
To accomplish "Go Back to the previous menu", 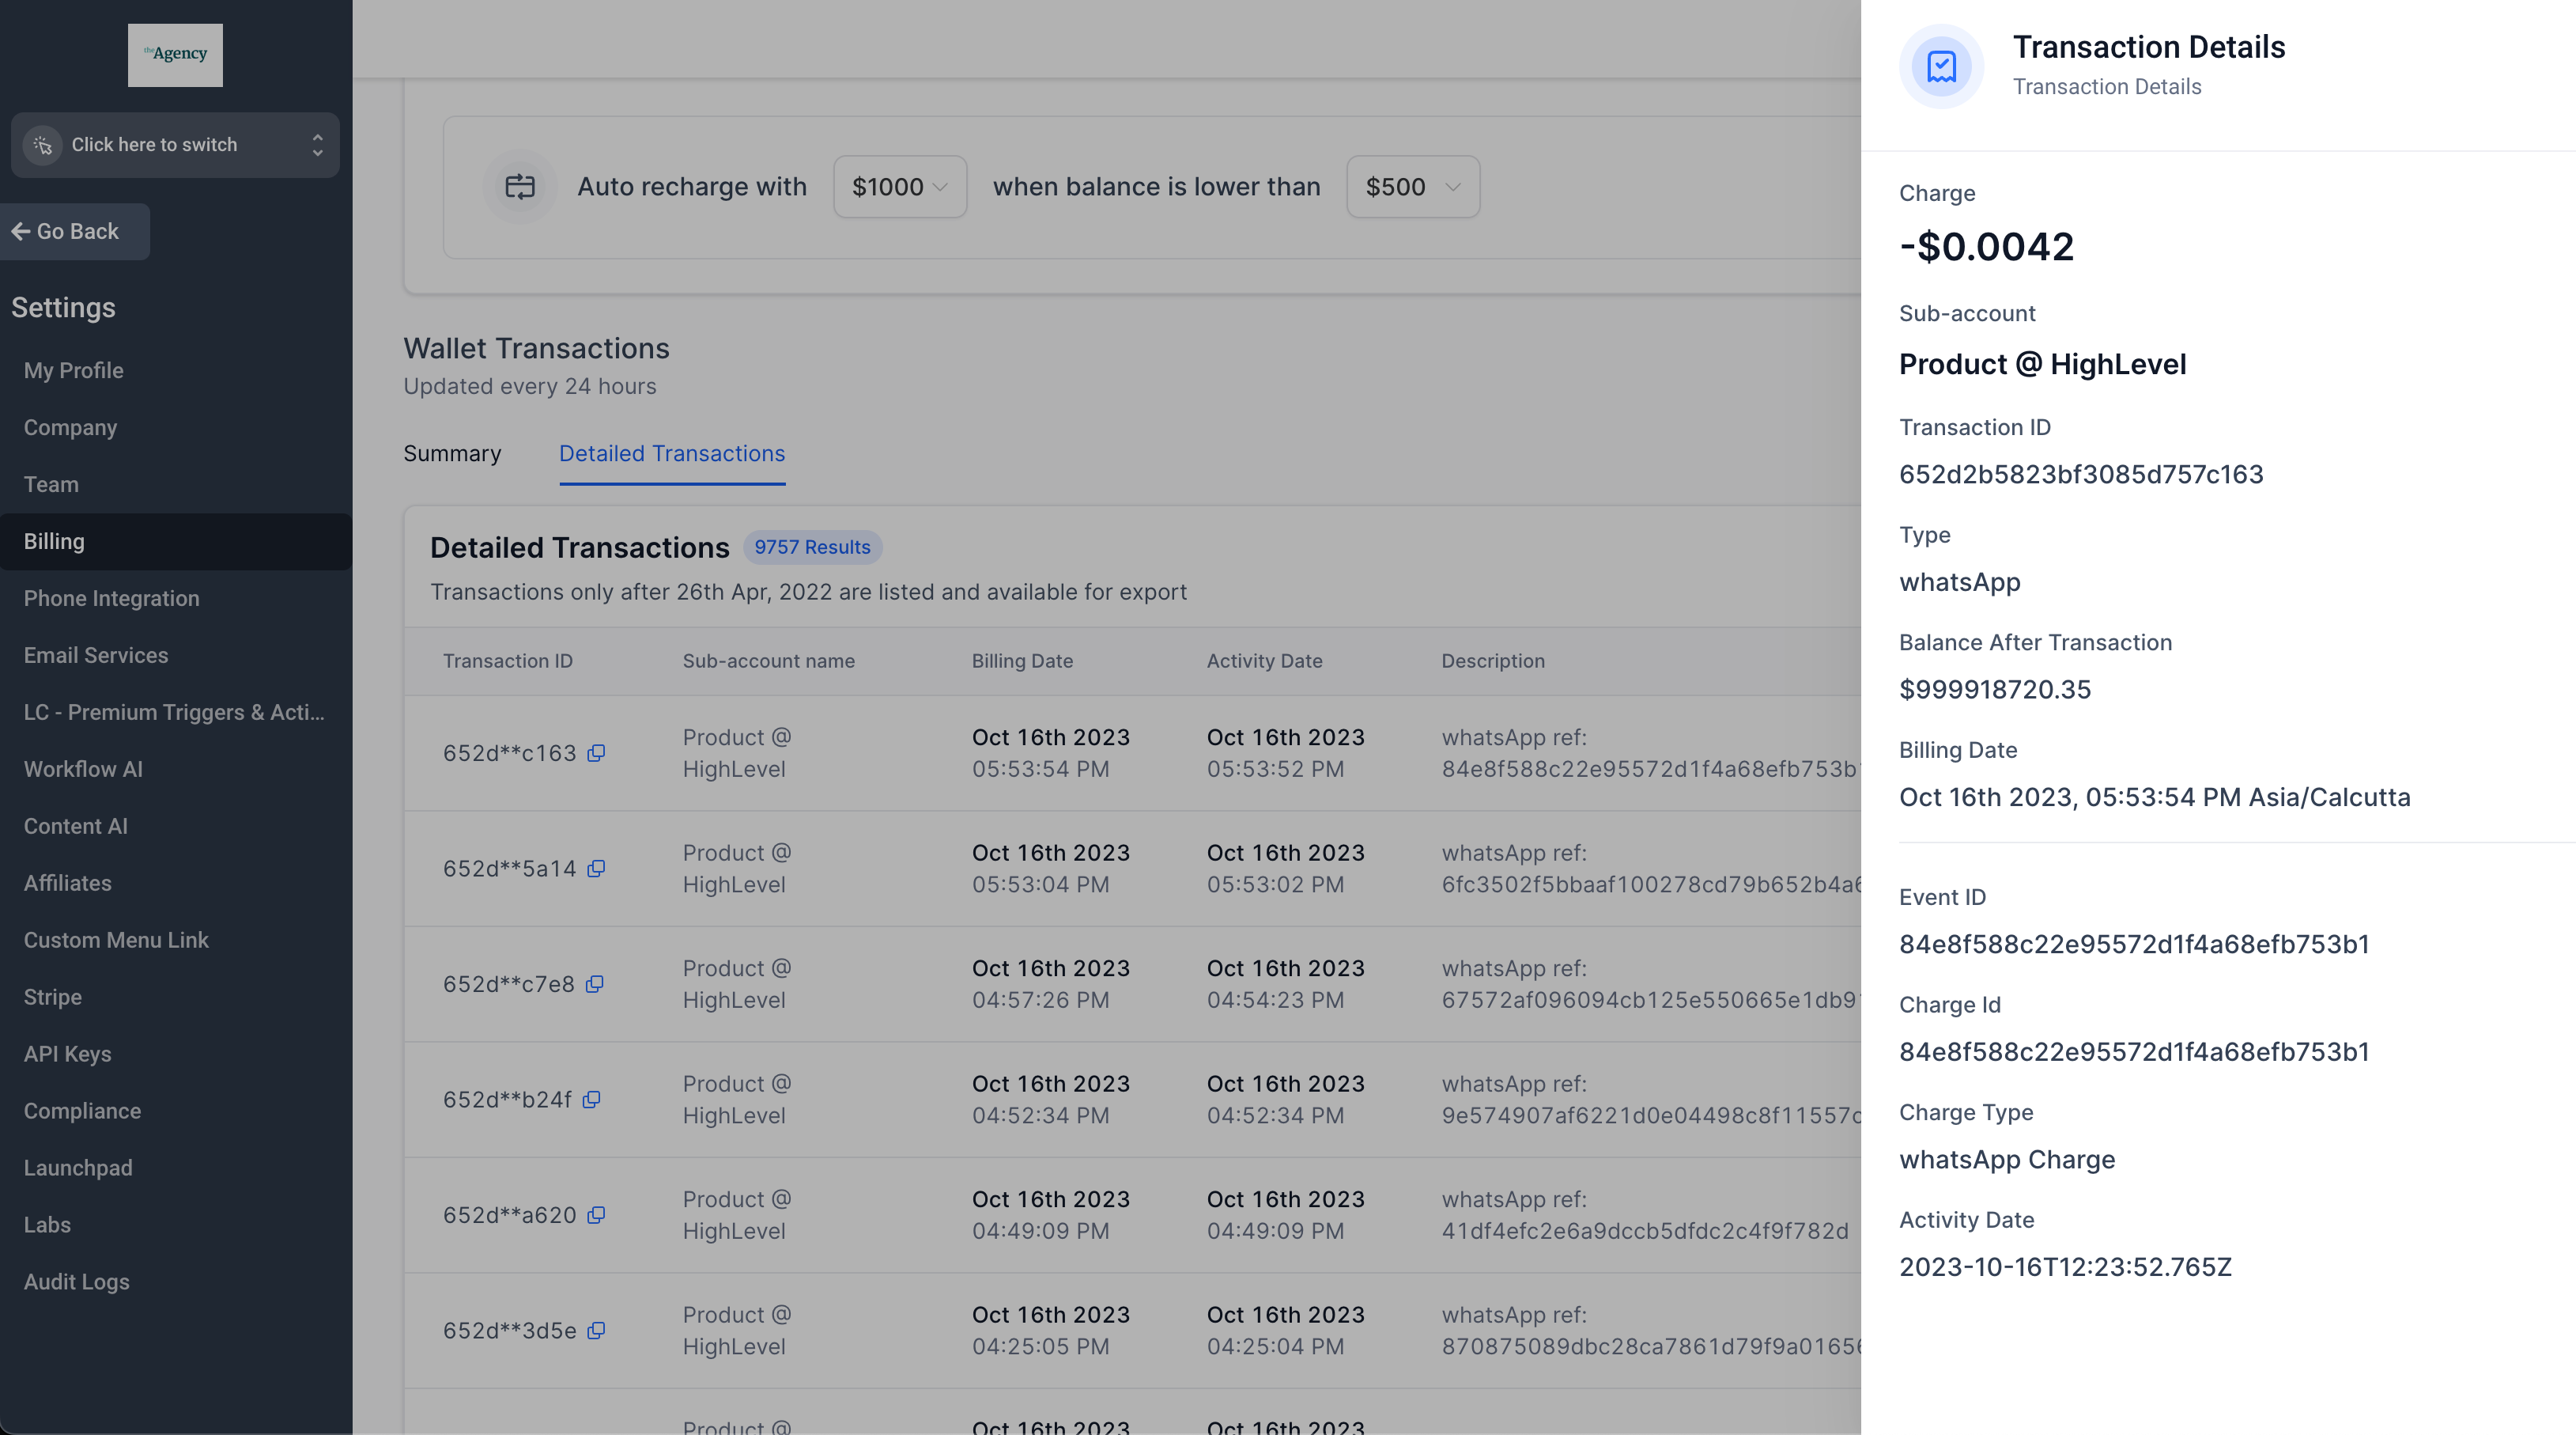I will (x=75, y=231).
